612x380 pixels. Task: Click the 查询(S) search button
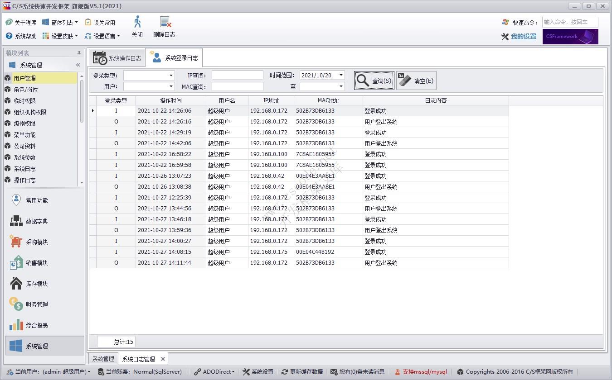click(374, 80)
